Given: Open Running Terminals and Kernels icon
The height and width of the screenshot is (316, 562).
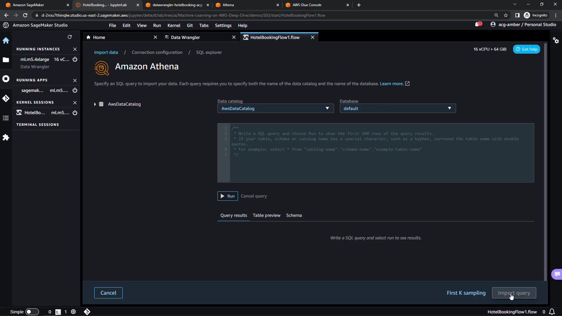Looking at the screenshot, I should pyautogui.click(x=6, y=79).
